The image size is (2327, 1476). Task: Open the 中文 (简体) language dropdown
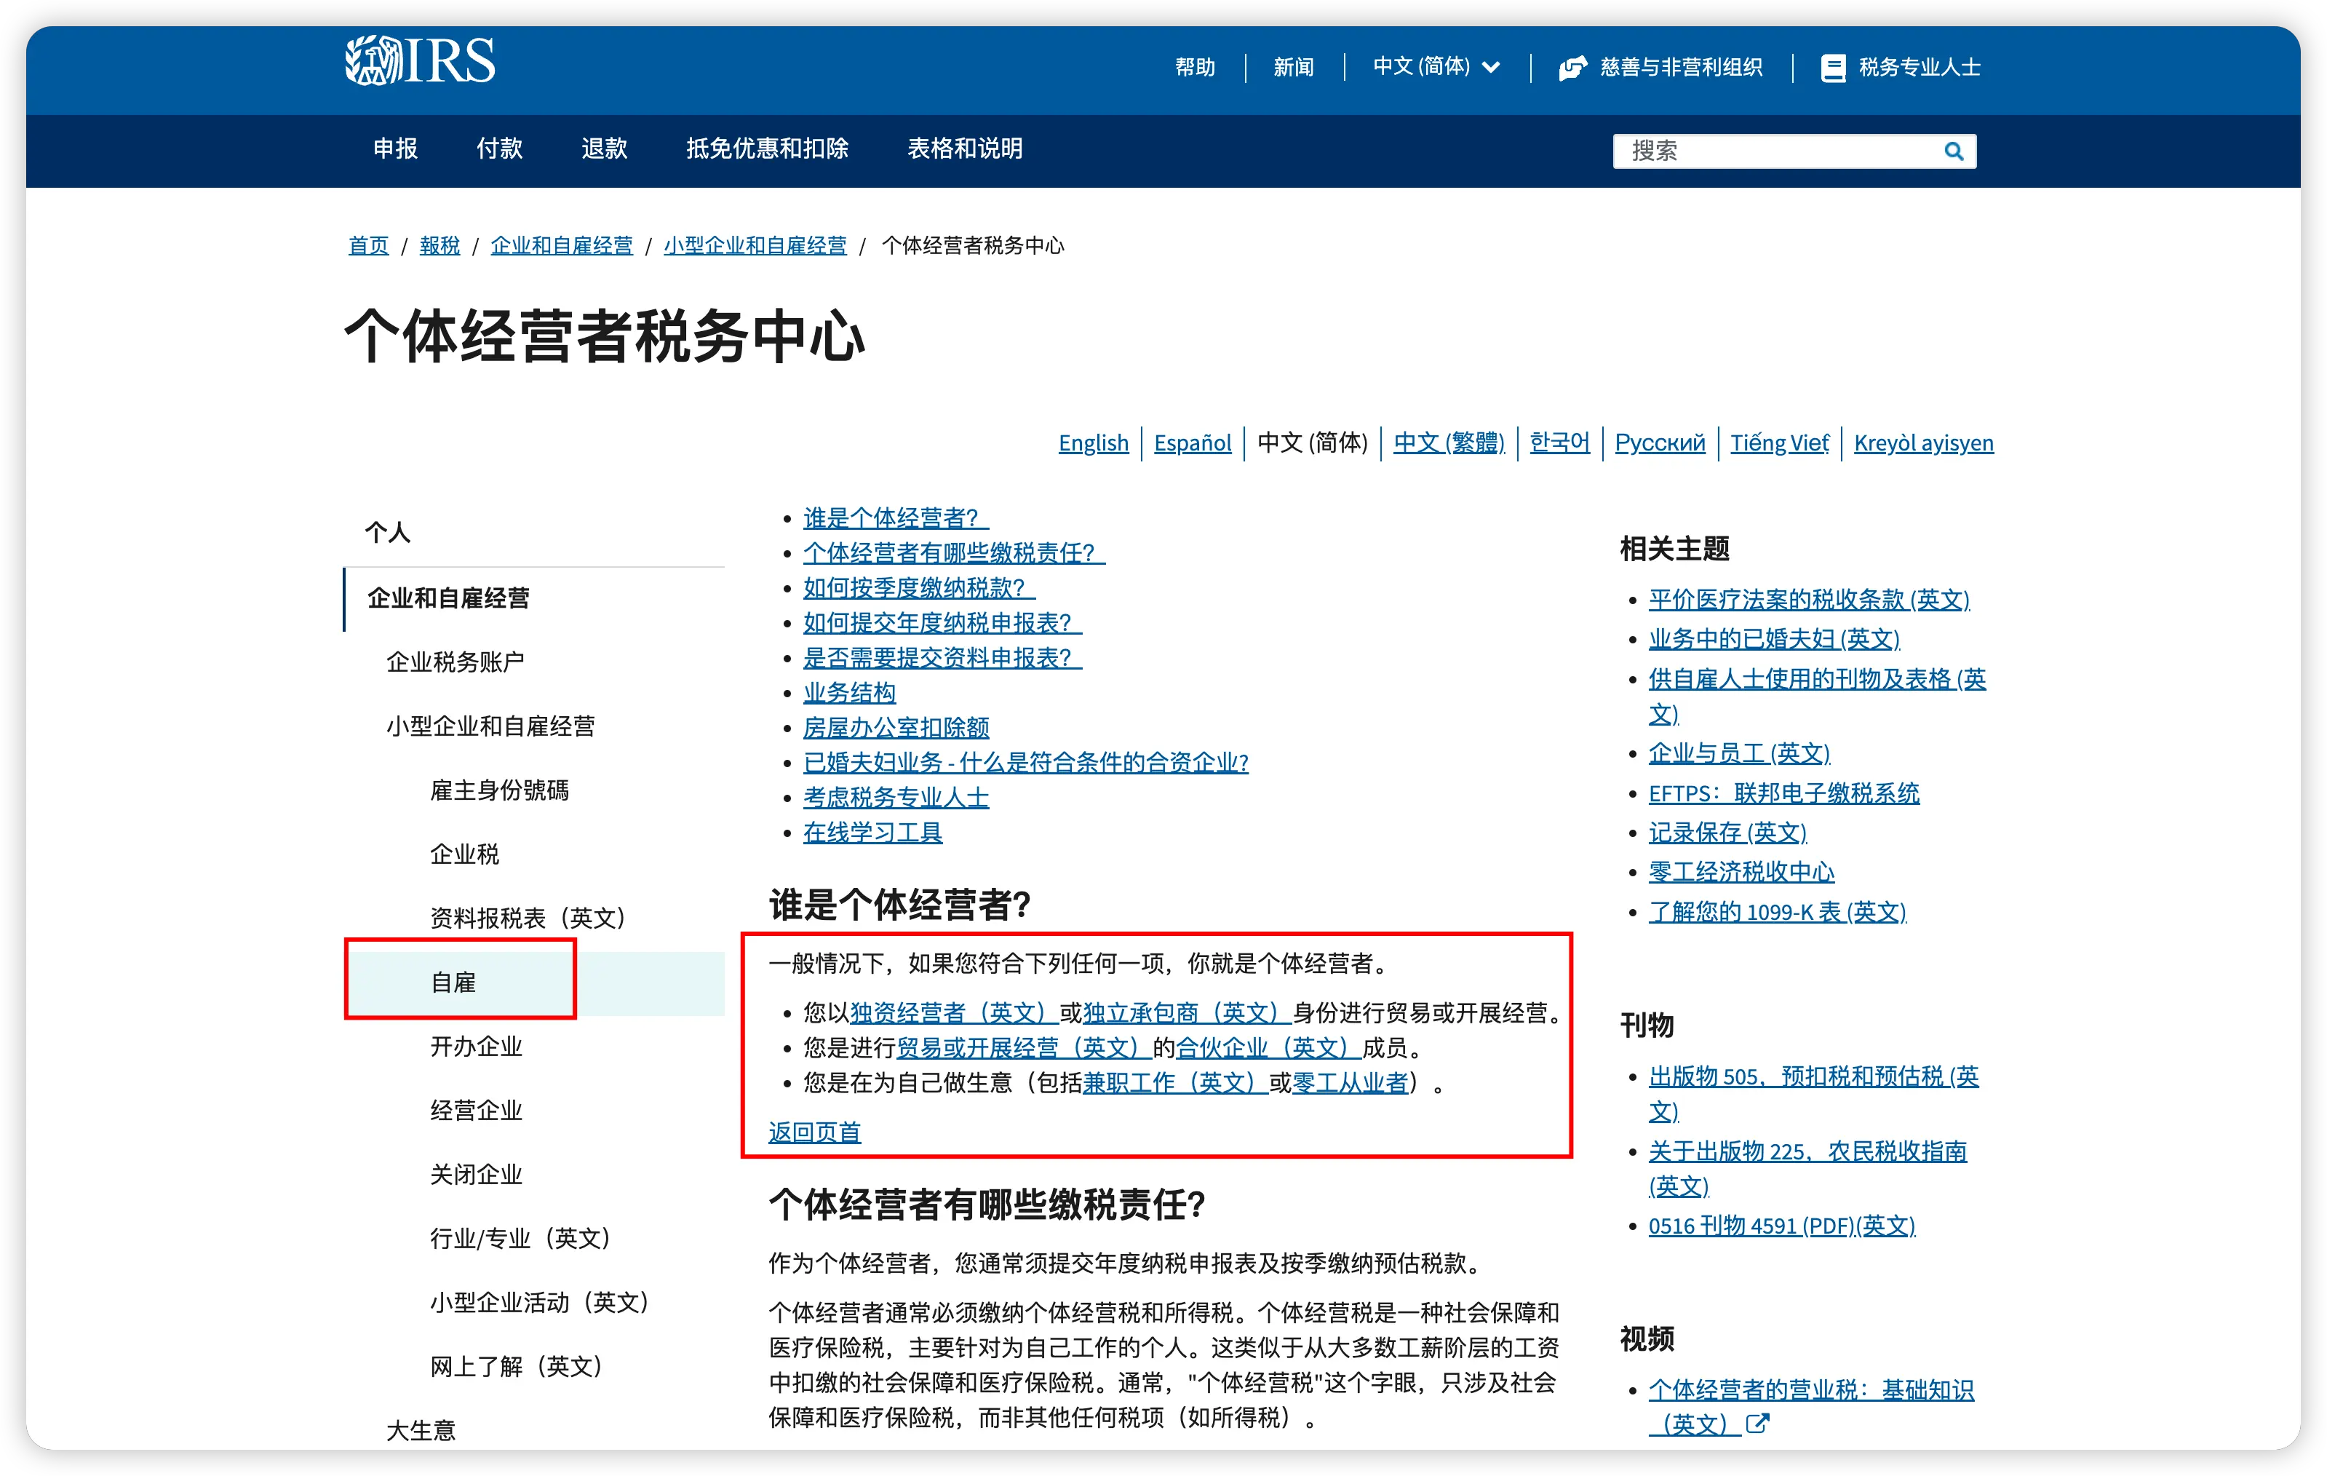pyautogui.click(x=1436, y=67)
